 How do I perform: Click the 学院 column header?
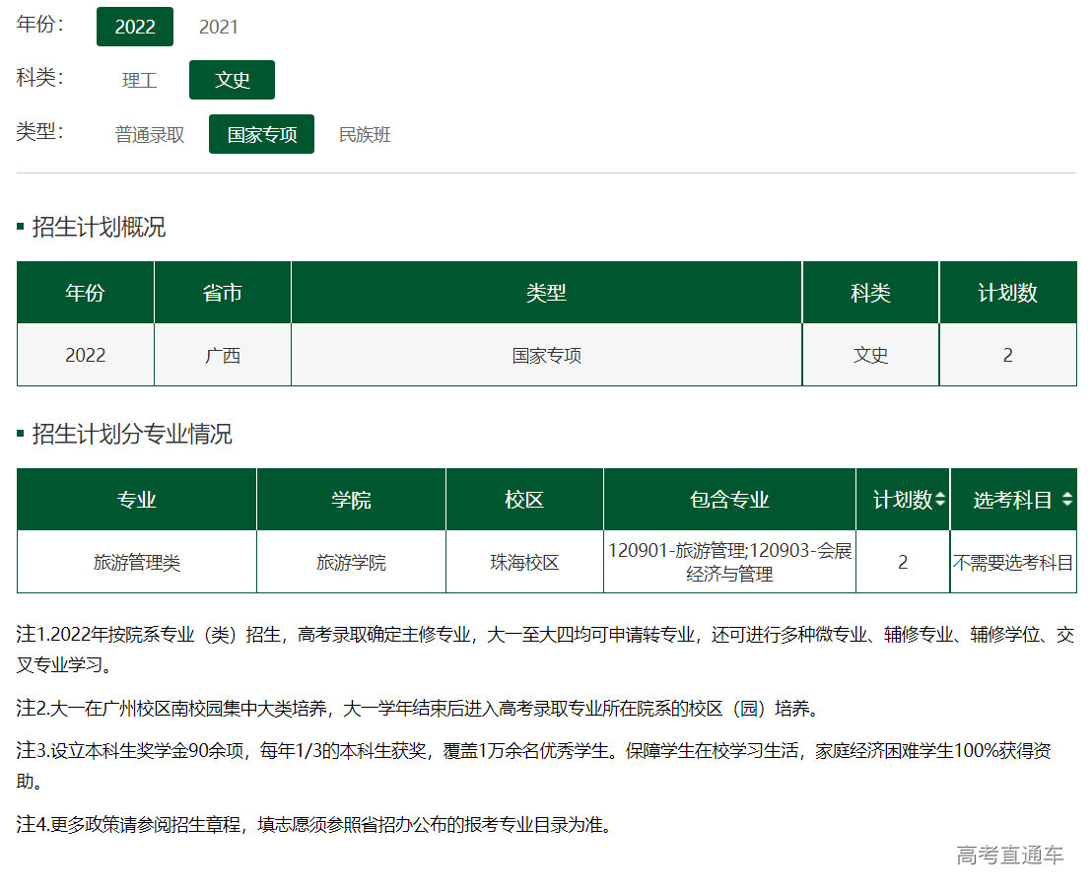(x=351, y=500)
